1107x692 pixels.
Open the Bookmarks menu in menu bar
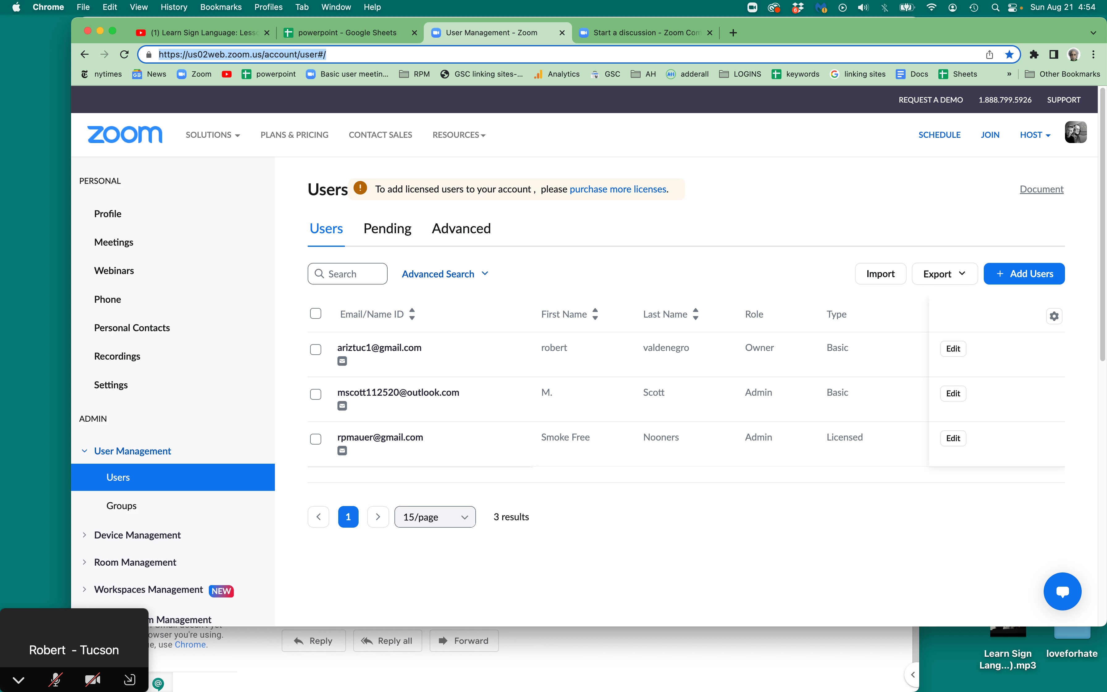(x=221, y=7)
